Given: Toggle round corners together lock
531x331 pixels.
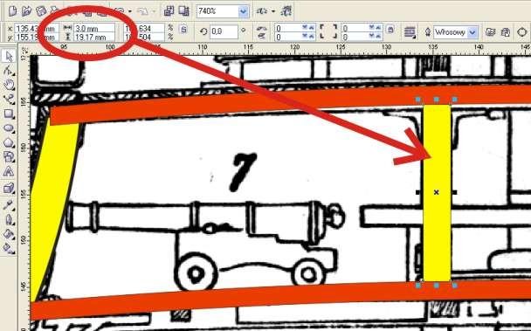Looking at the screenshot, I should [390, 29].
